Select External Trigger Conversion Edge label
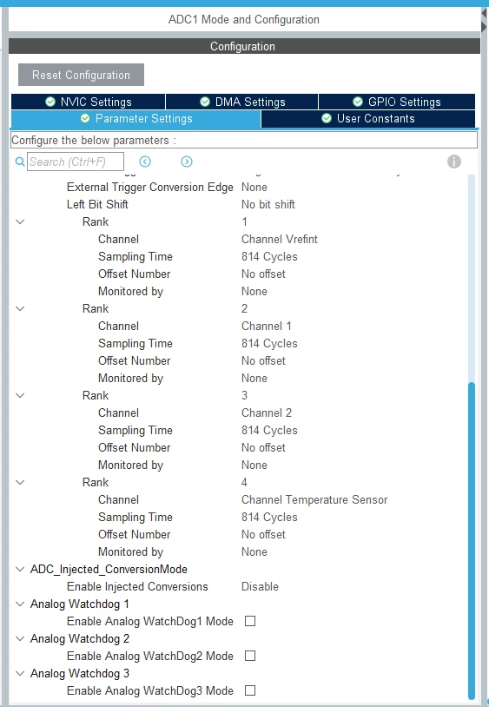Screen dimensions: 489x713 149,188
